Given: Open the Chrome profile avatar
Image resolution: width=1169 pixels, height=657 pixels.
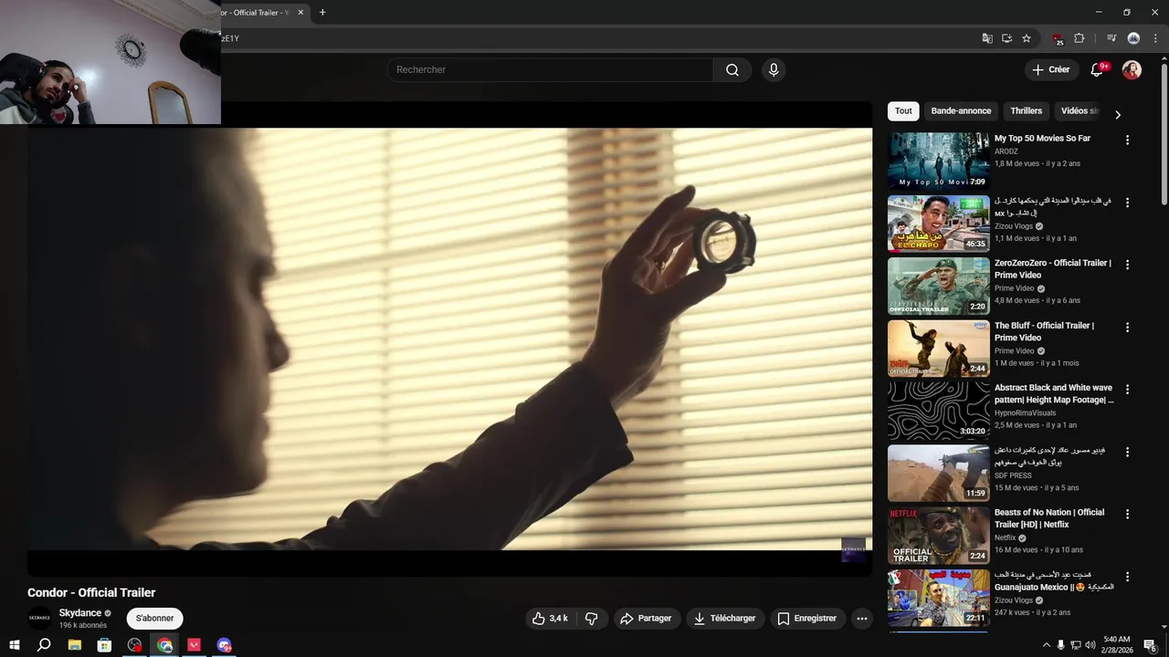Looking at the screenshot, I should [x=1133, y=38].
